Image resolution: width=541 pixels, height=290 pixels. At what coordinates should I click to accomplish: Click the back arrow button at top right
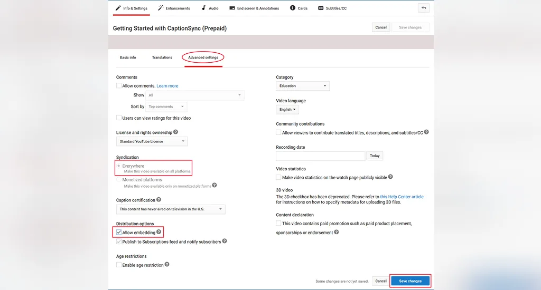(424, 7)
